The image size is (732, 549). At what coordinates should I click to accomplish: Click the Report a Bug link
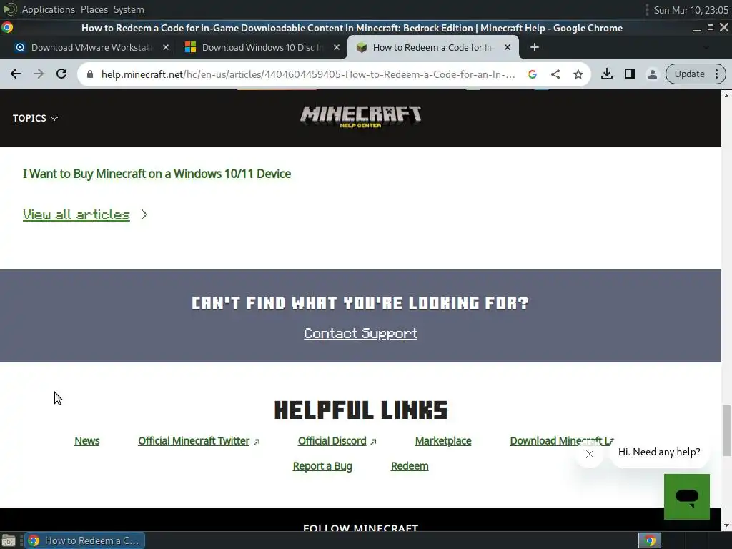click(x=322, y=466)
